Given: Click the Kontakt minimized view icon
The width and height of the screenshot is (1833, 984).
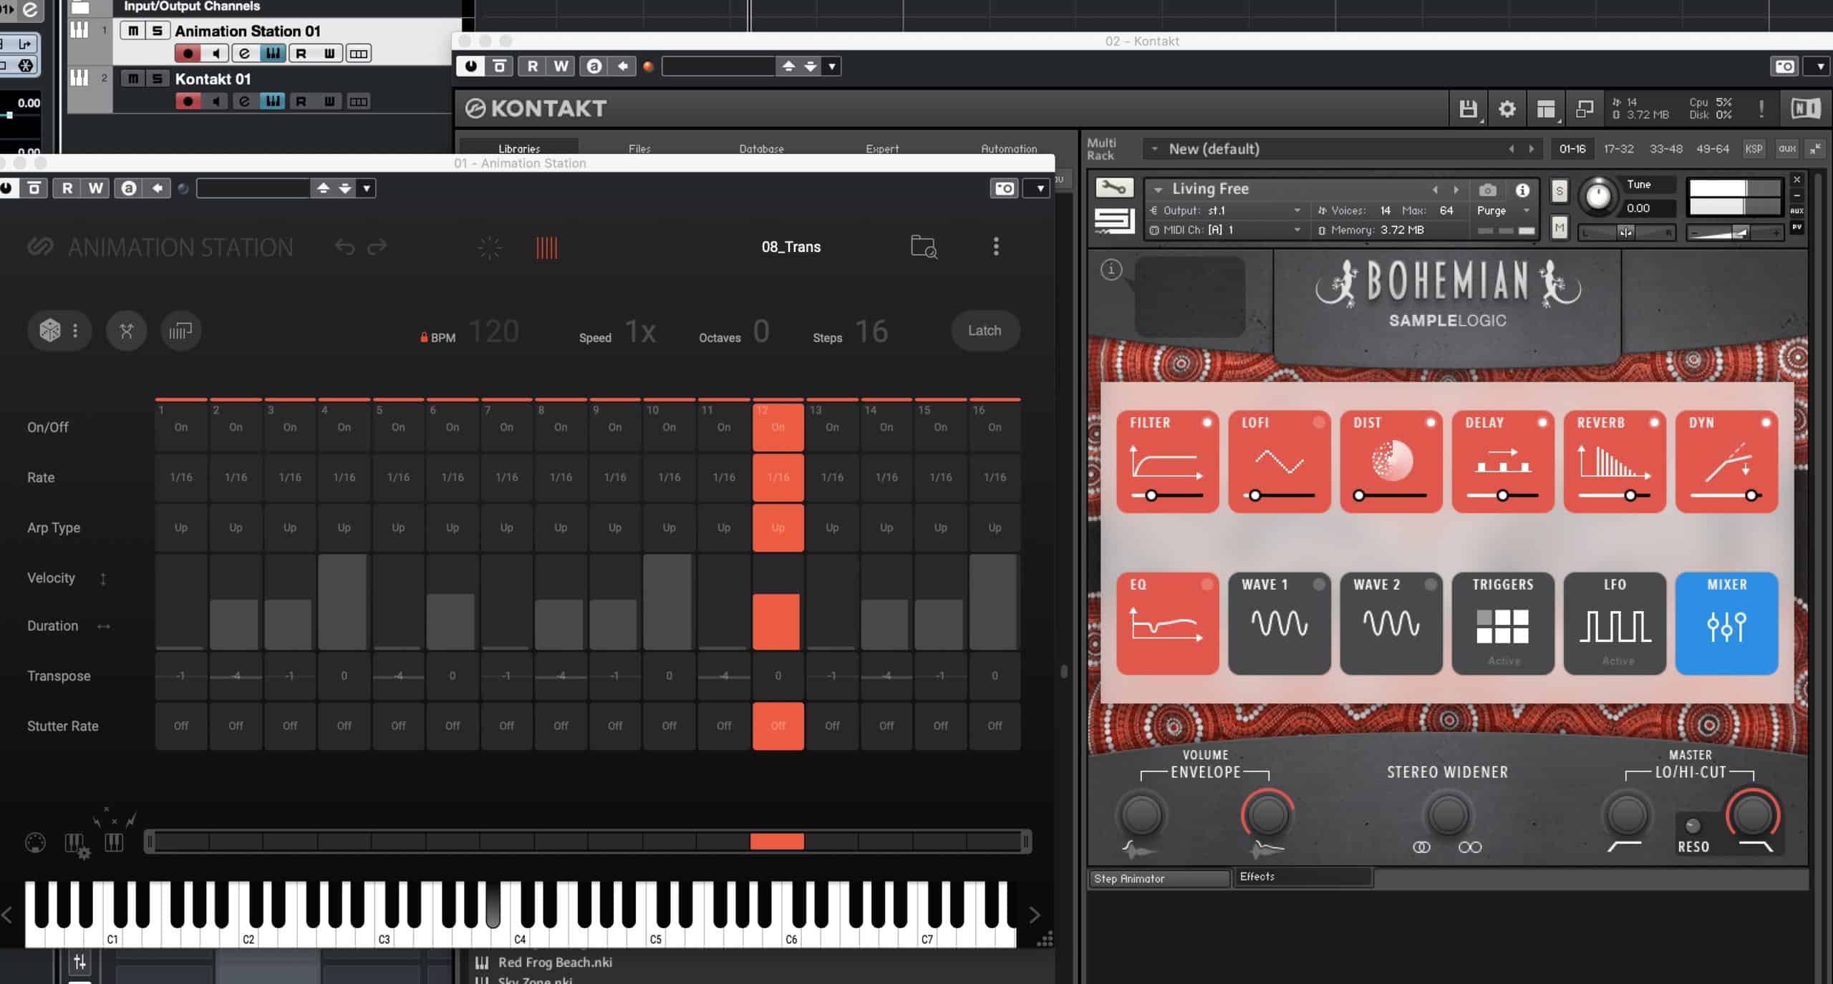Looking at the screenshot, I should coord(1584,109).
